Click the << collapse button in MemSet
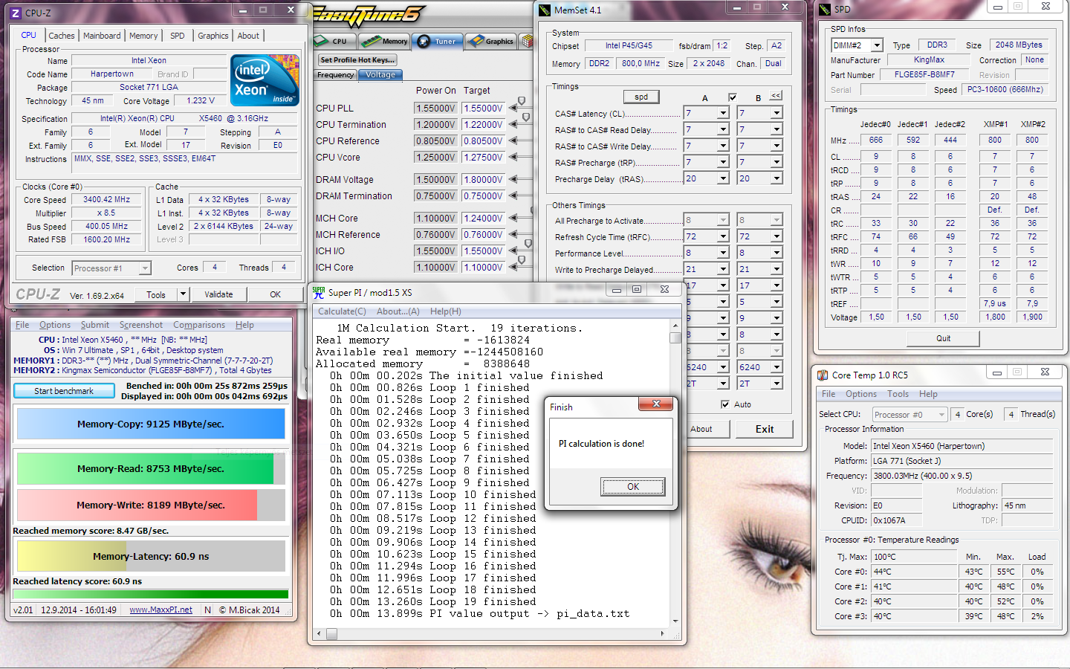Image resolution: width=1070 pixels, height=669 pixels. click(776, 96)
